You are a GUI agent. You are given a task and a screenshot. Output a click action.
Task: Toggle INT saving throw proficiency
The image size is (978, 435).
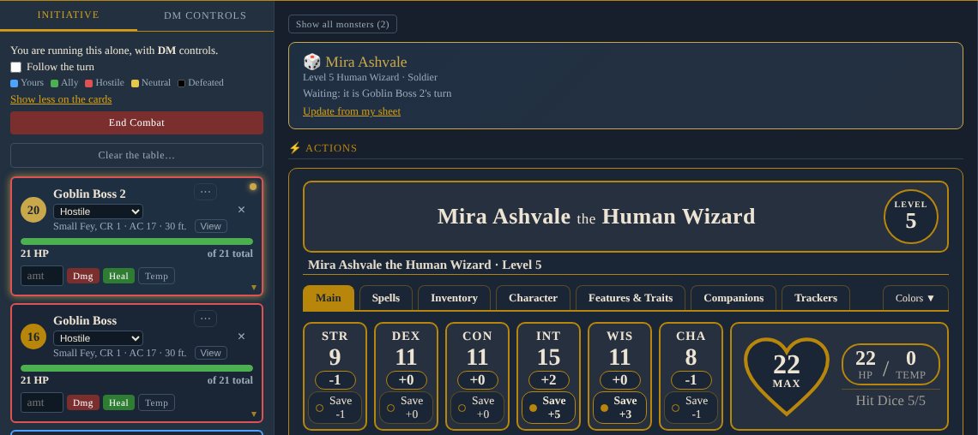click(533, 408)
